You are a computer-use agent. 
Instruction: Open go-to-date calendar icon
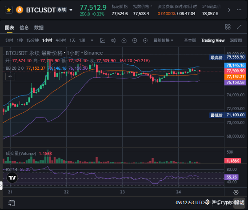(x=12, y=203)
